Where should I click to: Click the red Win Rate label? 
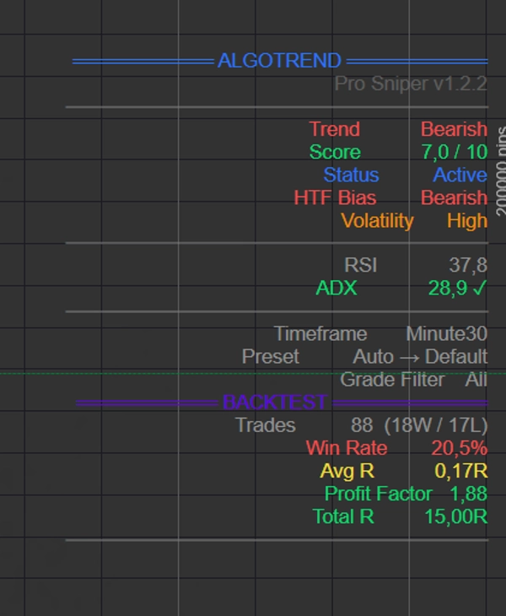click(x=347, y=448)
